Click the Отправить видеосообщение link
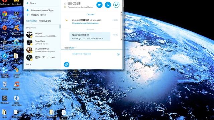 pos(85,23)
